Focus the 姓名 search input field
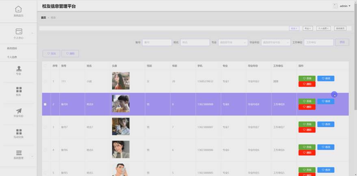This screenshot has height=176, width=357. click(x=195, y=42)
